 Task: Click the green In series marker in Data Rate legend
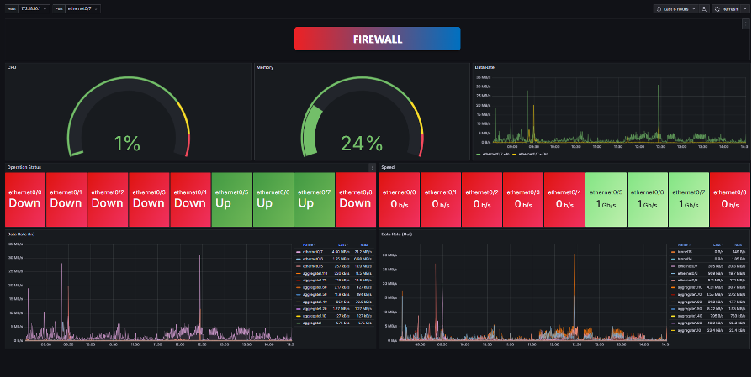tap(478, 155)
